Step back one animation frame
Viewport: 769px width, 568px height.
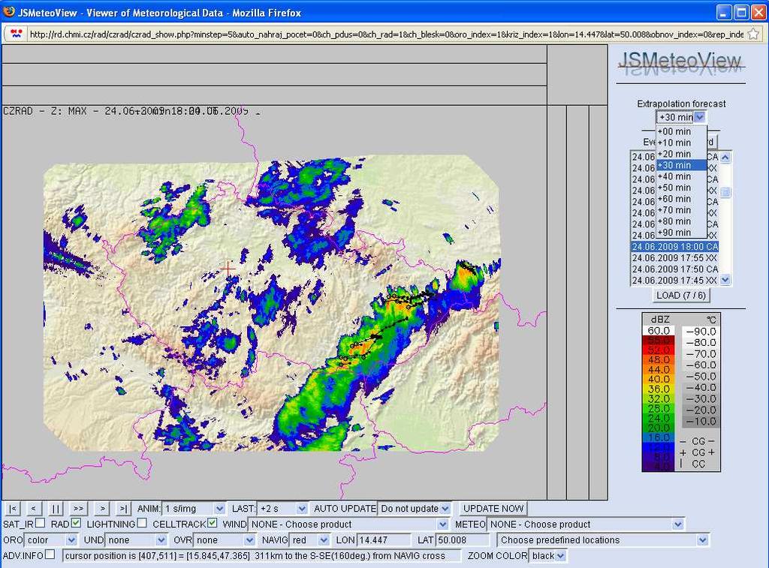[33, 509]
